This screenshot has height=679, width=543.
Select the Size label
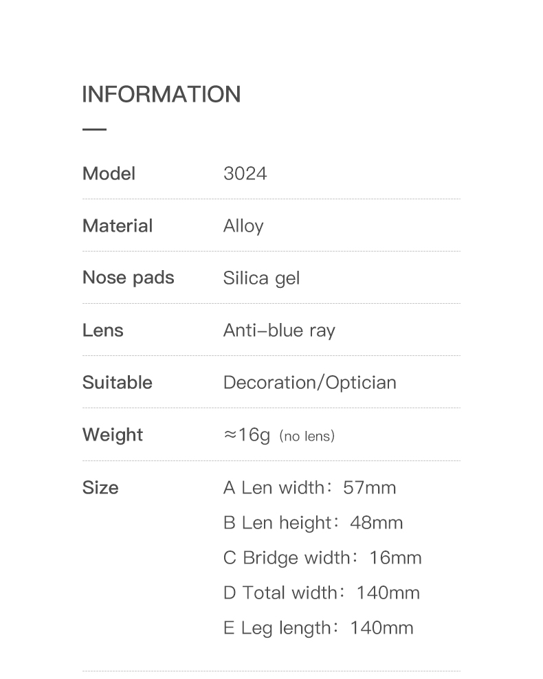pyautogui.click(x=100, y=487)
